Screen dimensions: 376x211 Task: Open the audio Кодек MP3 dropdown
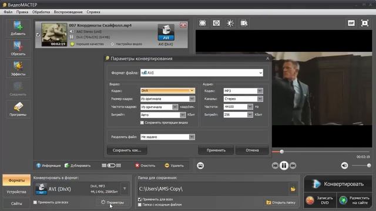click(x=243, y=91)
